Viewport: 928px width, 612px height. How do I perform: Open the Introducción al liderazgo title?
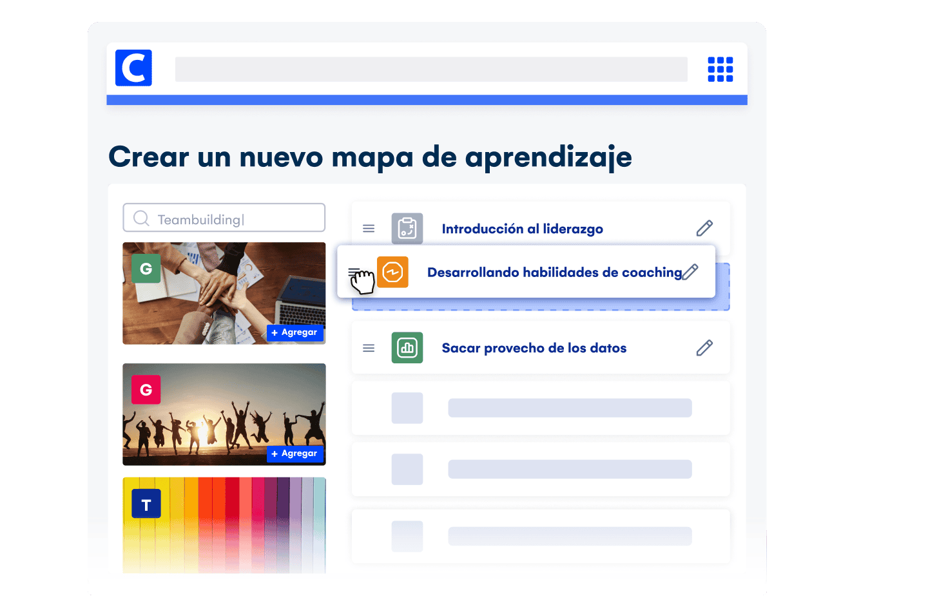(x=522, y=229)
